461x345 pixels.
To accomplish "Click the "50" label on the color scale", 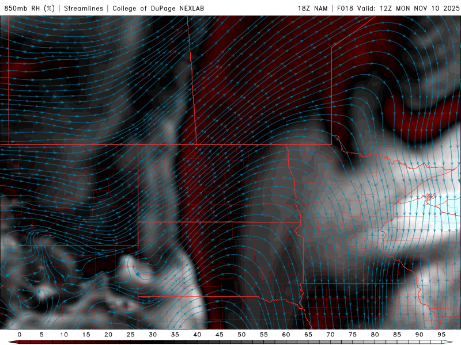I will (x=241, y=335).
